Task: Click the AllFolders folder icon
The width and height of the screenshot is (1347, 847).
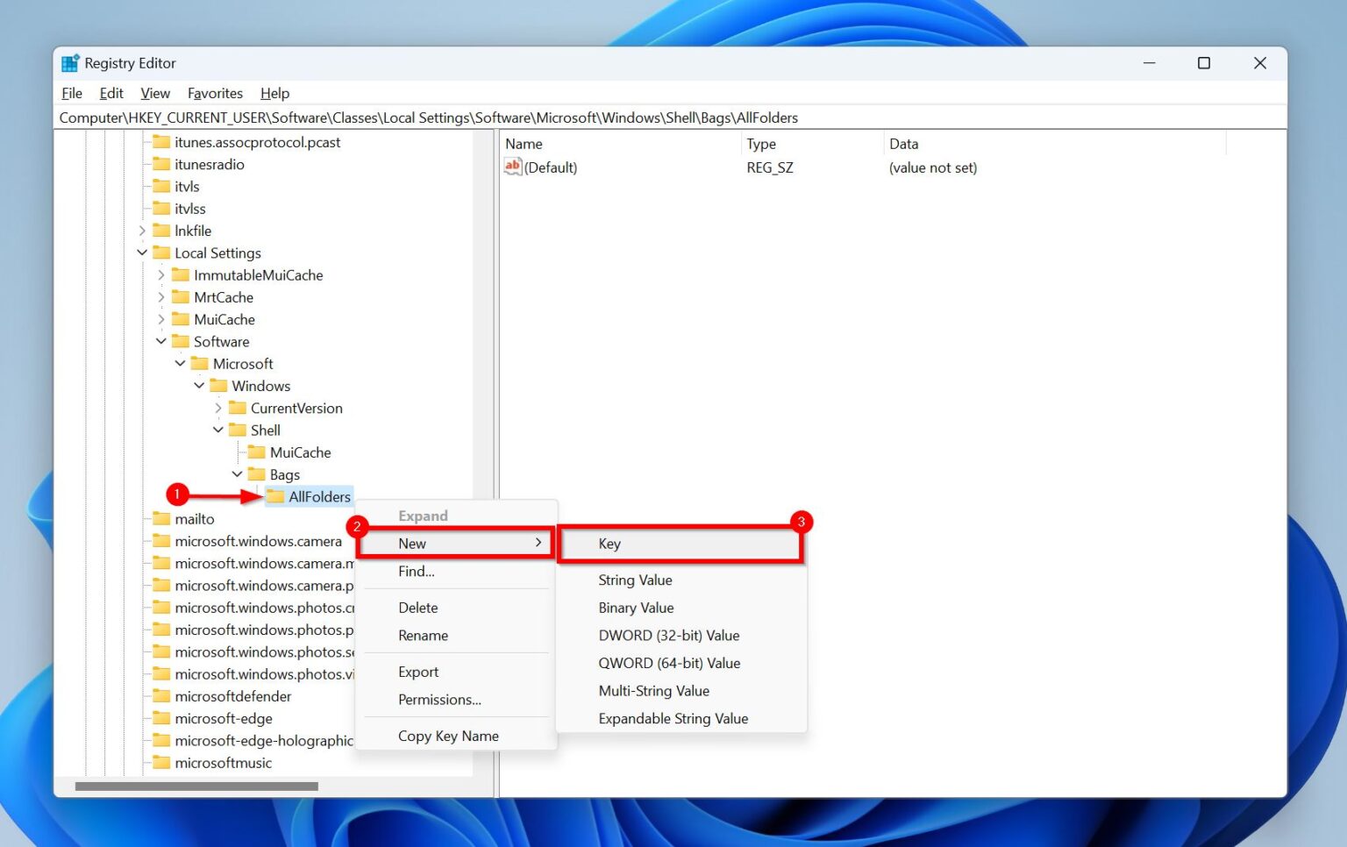Action: (276, 496)
